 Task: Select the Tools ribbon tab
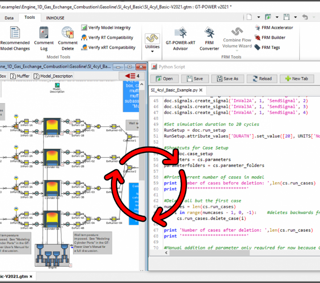tap(29, 17)
